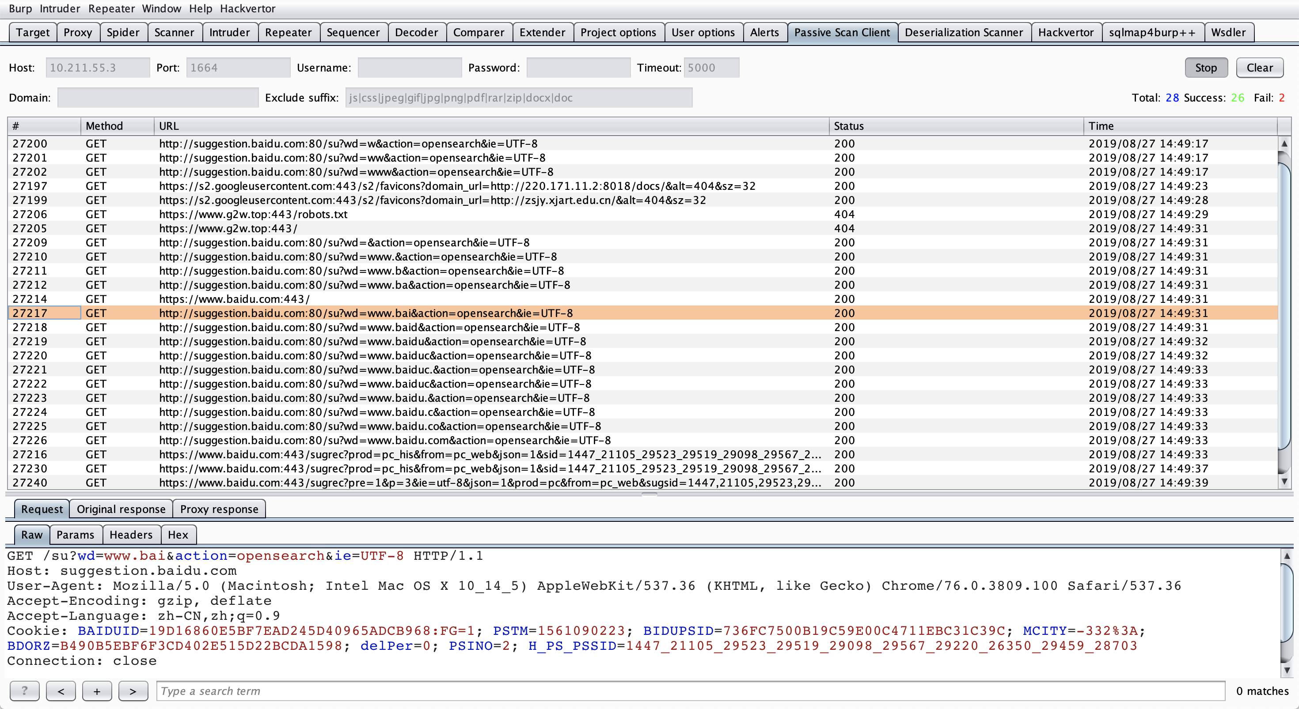
Task: Click the help "?" icon
Action: click(24, 691)
